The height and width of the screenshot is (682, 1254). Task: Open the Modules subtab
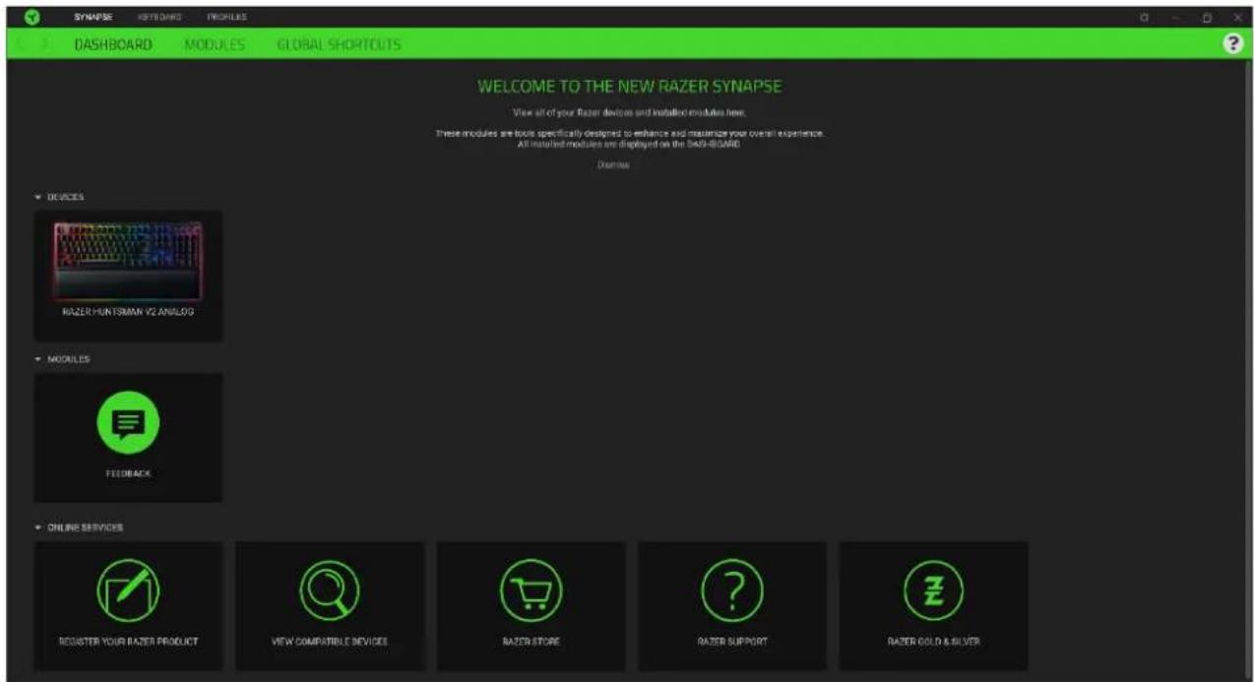click(x=215, y=45)
